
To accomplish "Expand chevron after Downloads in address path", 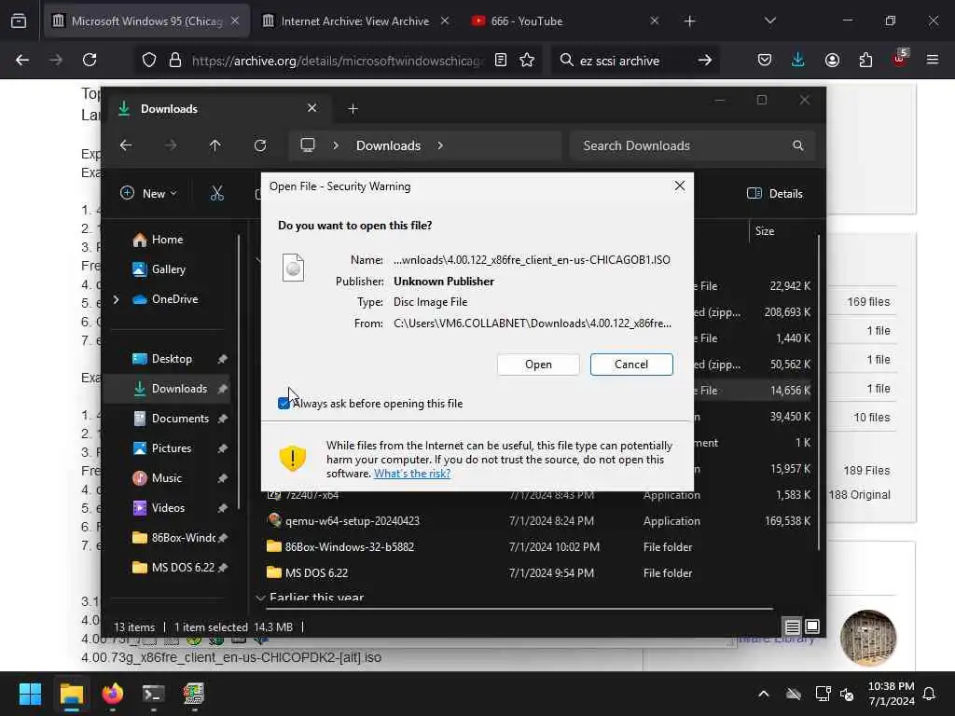I will [x=440, y=145].
